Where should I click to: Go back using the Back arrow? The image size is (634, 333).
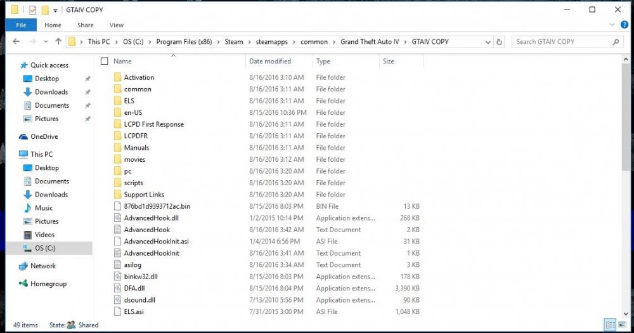[x=17, y=42]
